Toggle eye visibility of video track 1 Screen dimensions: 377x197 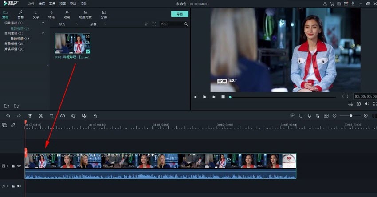pyautogui.click(x=19, y=166)
